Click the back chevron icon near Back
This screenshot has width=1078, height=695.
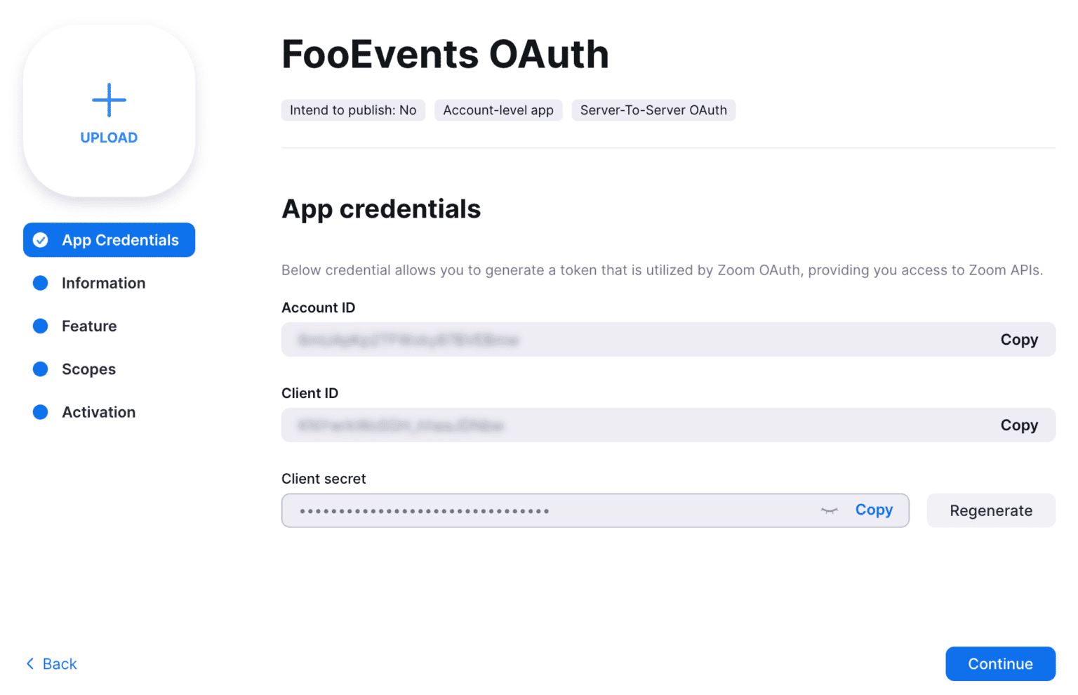click(x=29, y=663)
